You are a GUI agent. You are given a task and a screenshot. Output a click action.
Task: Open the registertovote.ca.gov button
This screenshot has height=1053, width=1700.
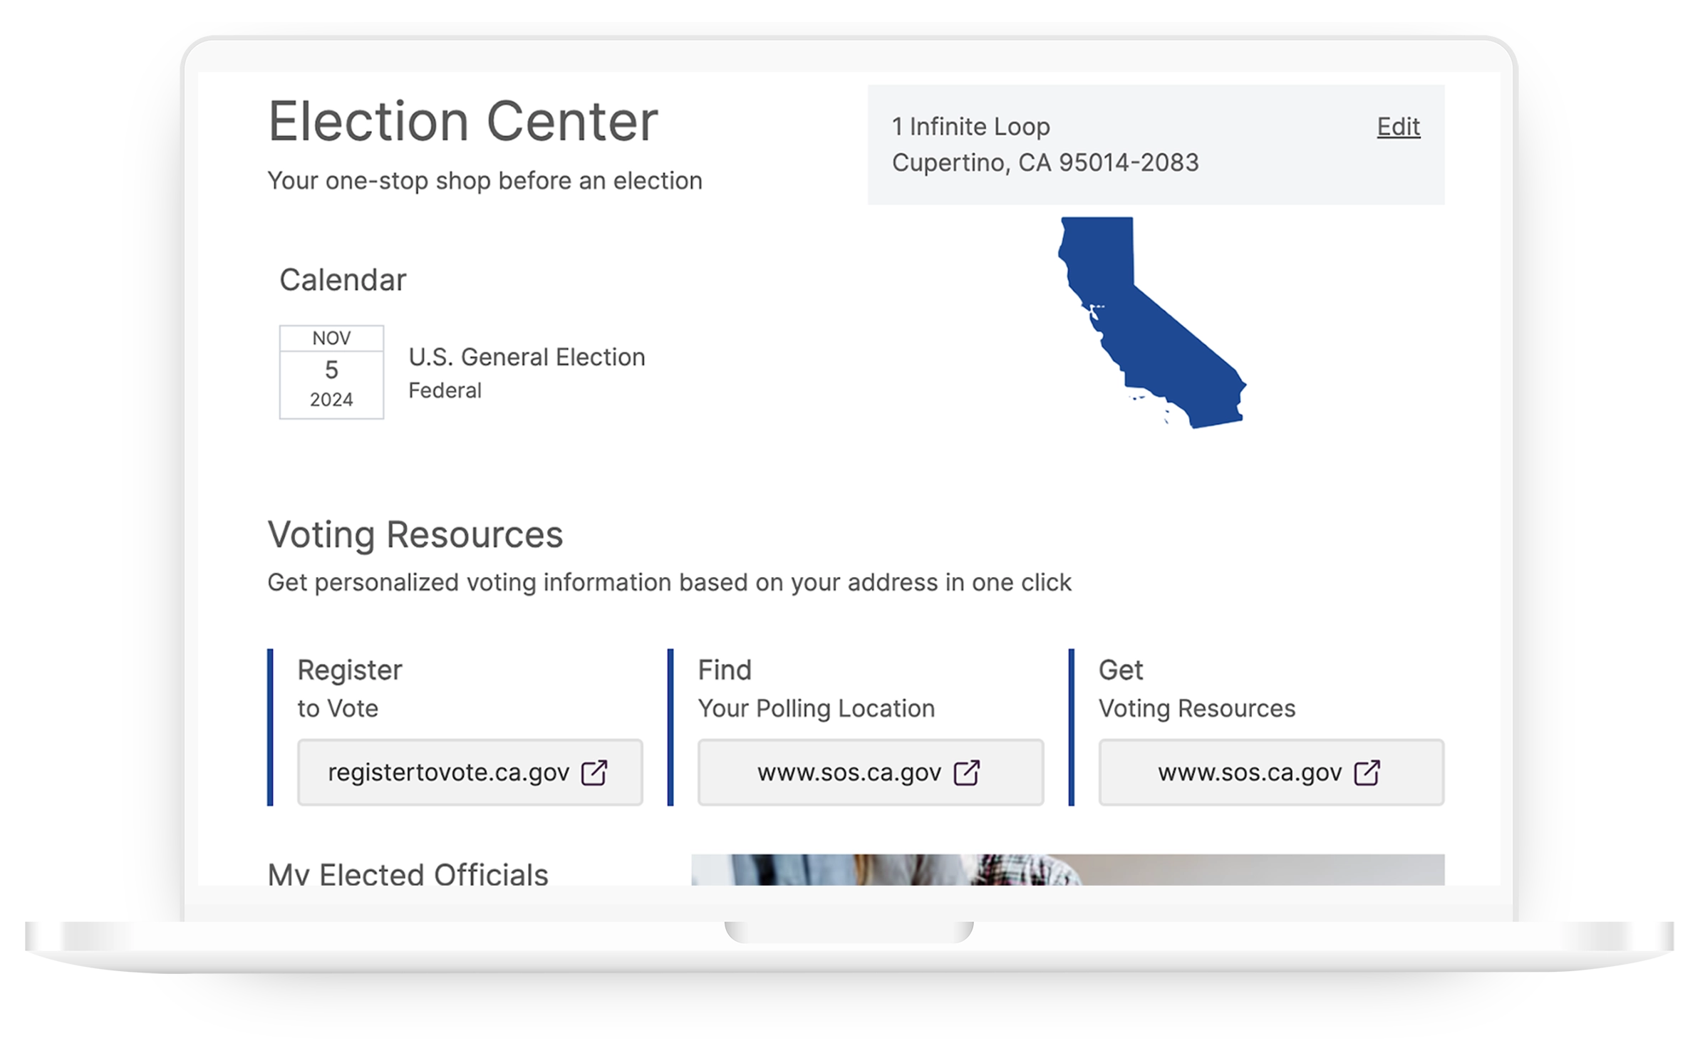pyautogui.click(x=470, y=772)
